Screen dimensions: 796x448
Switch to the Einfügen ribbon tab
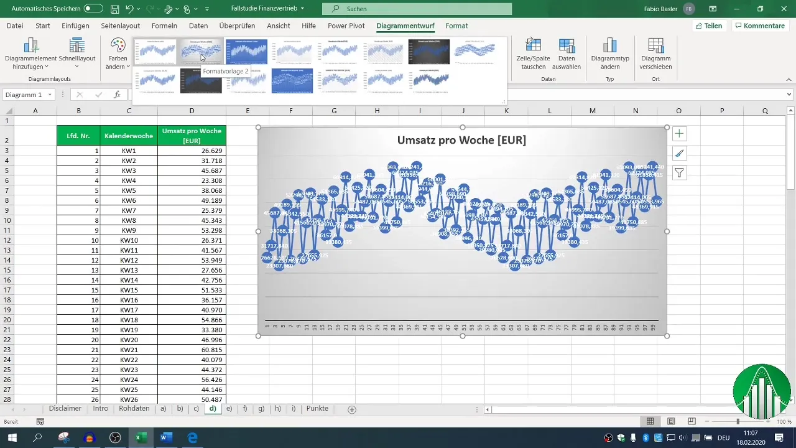75,26
